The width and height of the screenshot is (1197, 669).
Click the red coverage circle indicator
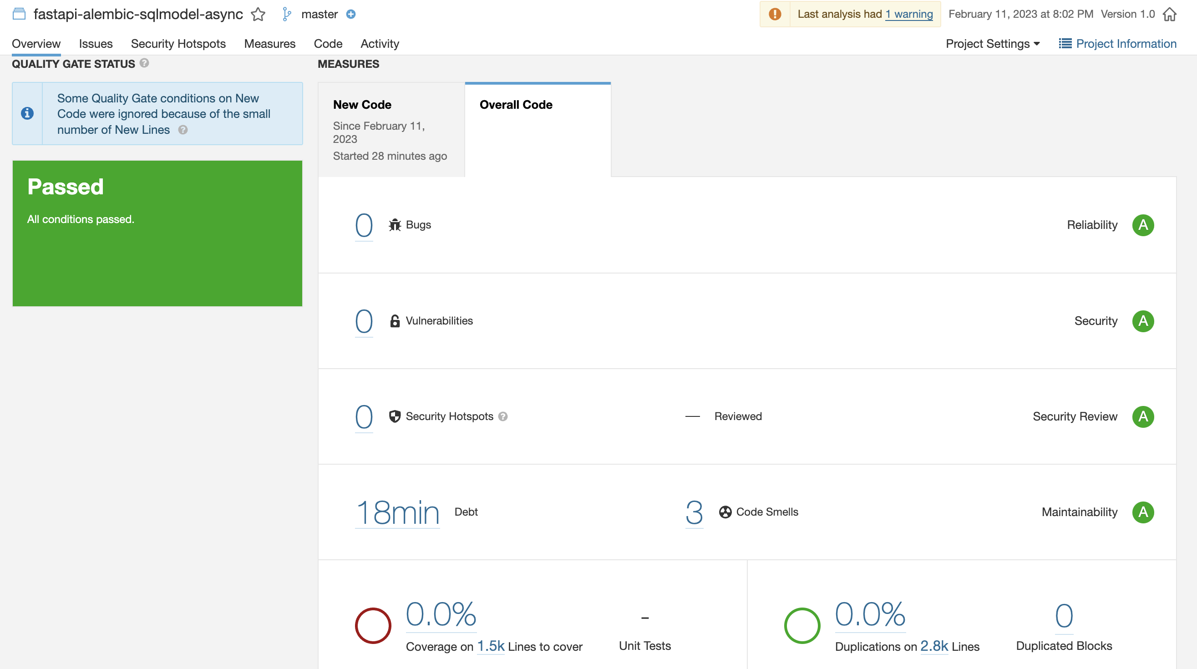coord(373,625)
